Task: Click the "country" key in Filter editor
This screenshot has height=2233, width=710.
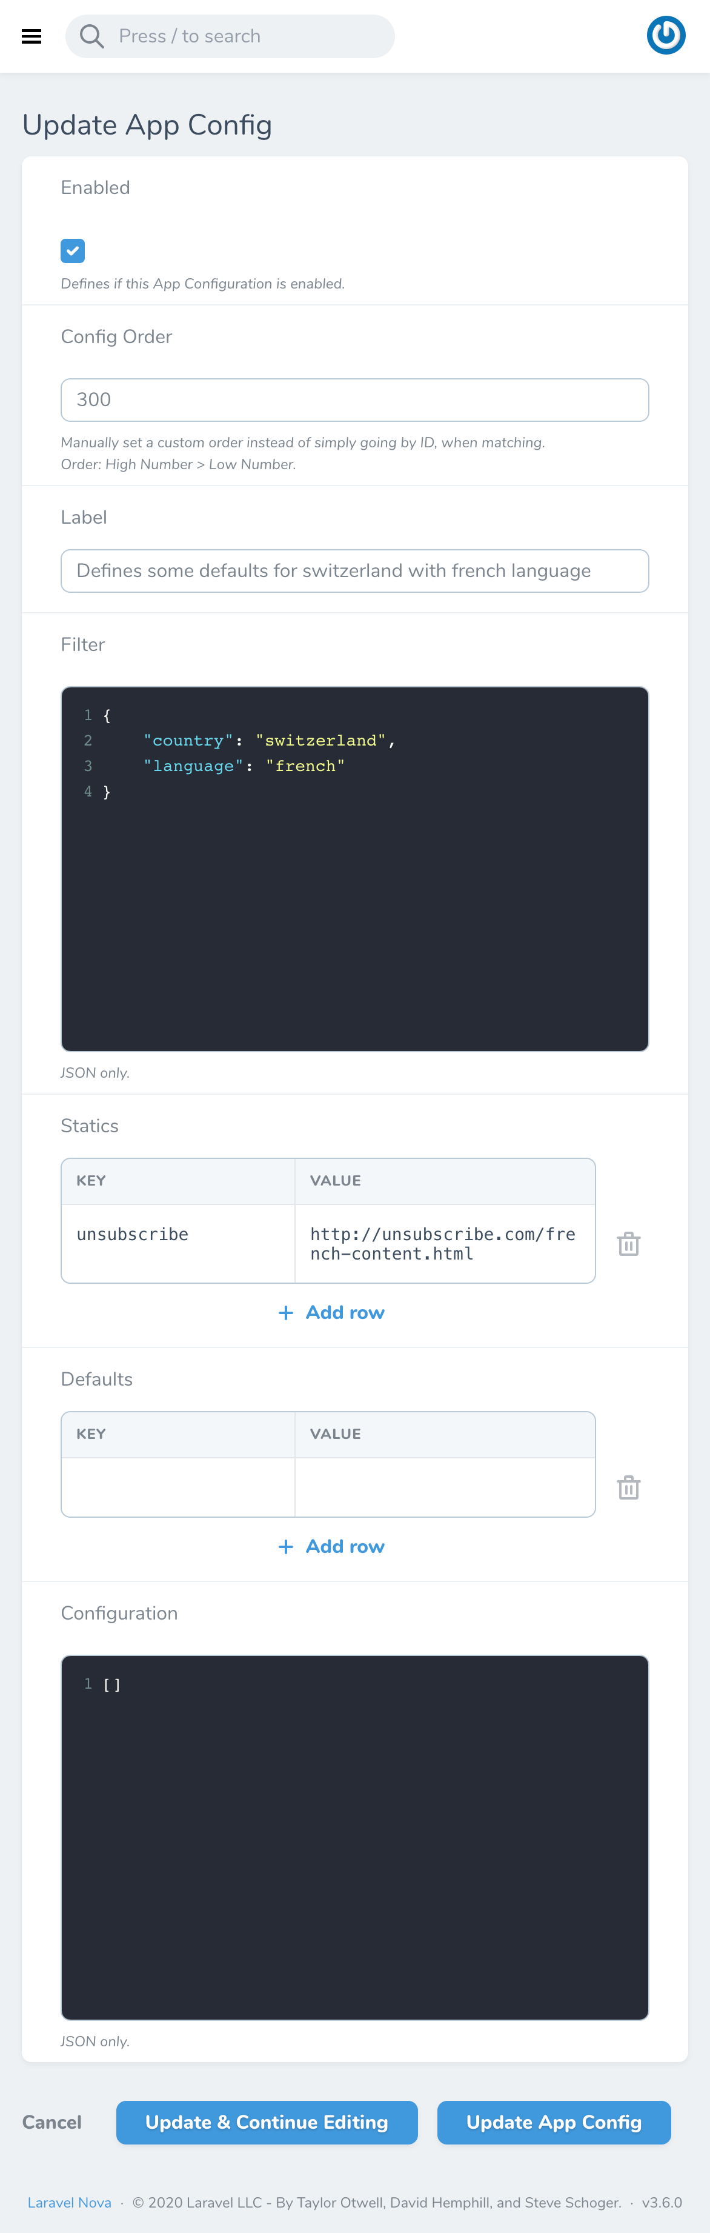Action: pos(188,740)
